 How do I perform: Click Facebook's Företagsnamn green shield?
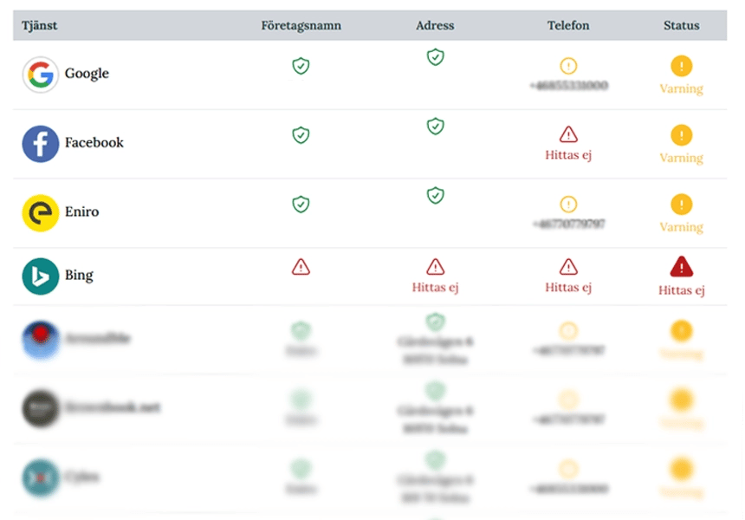click(x=301, y=135)
